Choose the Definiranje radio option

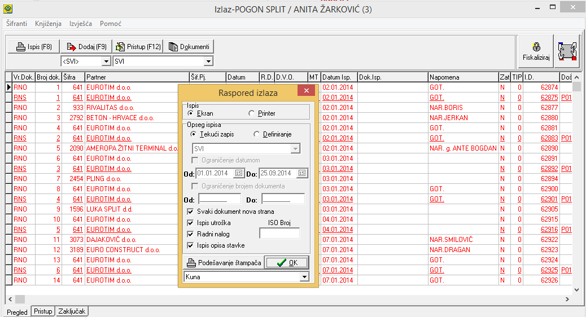257,134
